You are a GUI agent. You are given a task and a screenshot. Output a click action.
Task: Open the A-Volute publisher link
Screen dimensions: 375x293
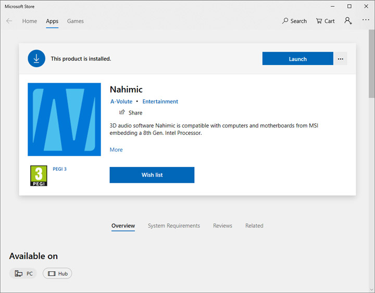point(121,101)
